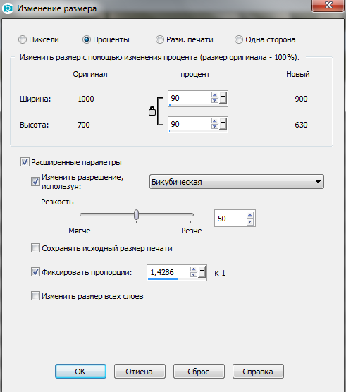Open aspect ratio 1,4286 dropdown arrow
The height and width of the screenshot is (392, 346).
pyautogui.click(x=202, y=271)
